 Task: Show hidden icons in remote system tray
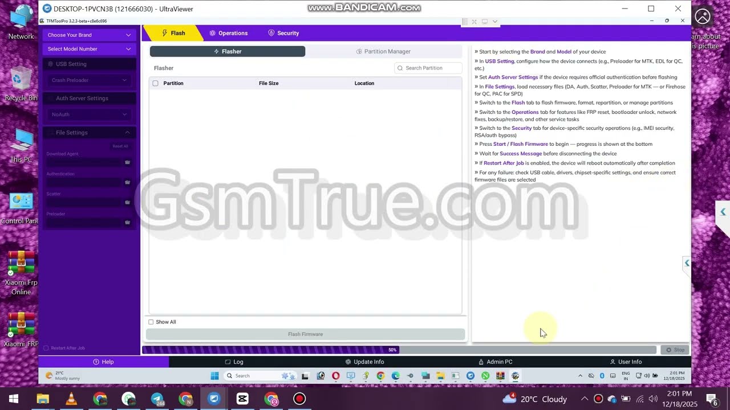581,376
